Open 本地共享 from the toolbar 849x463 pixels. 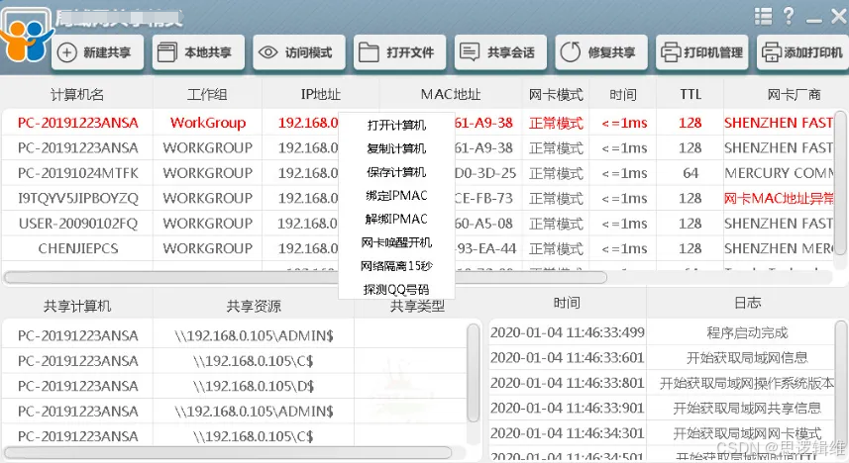pos(198,52)
